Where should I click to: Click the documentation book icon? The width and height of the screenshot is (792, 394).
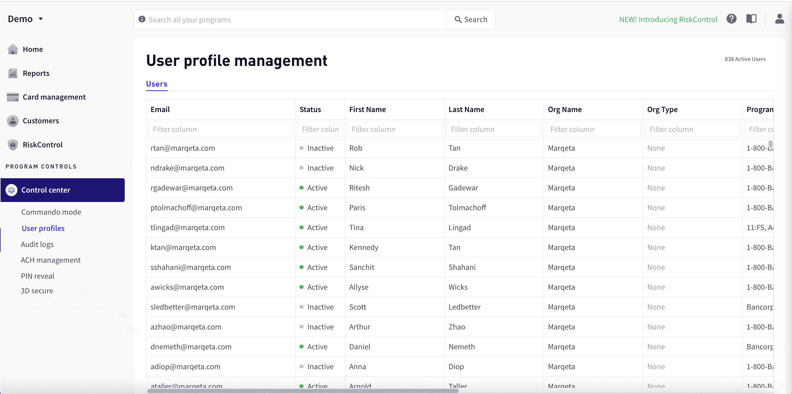point(751,19)
